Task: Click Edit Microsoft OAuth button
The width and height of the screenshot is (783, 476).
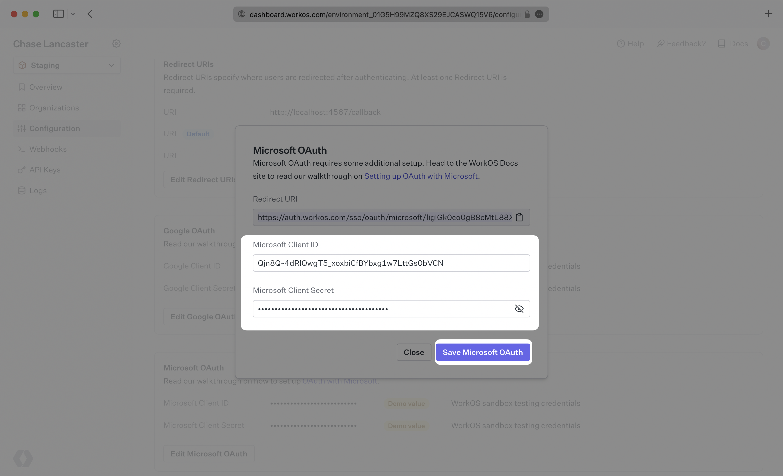Action: point(209,454)
